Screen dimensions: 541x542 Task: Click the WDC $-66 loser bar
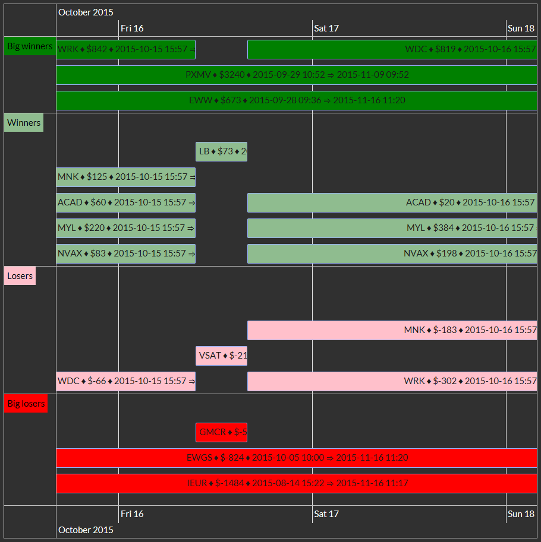(125, 381)
